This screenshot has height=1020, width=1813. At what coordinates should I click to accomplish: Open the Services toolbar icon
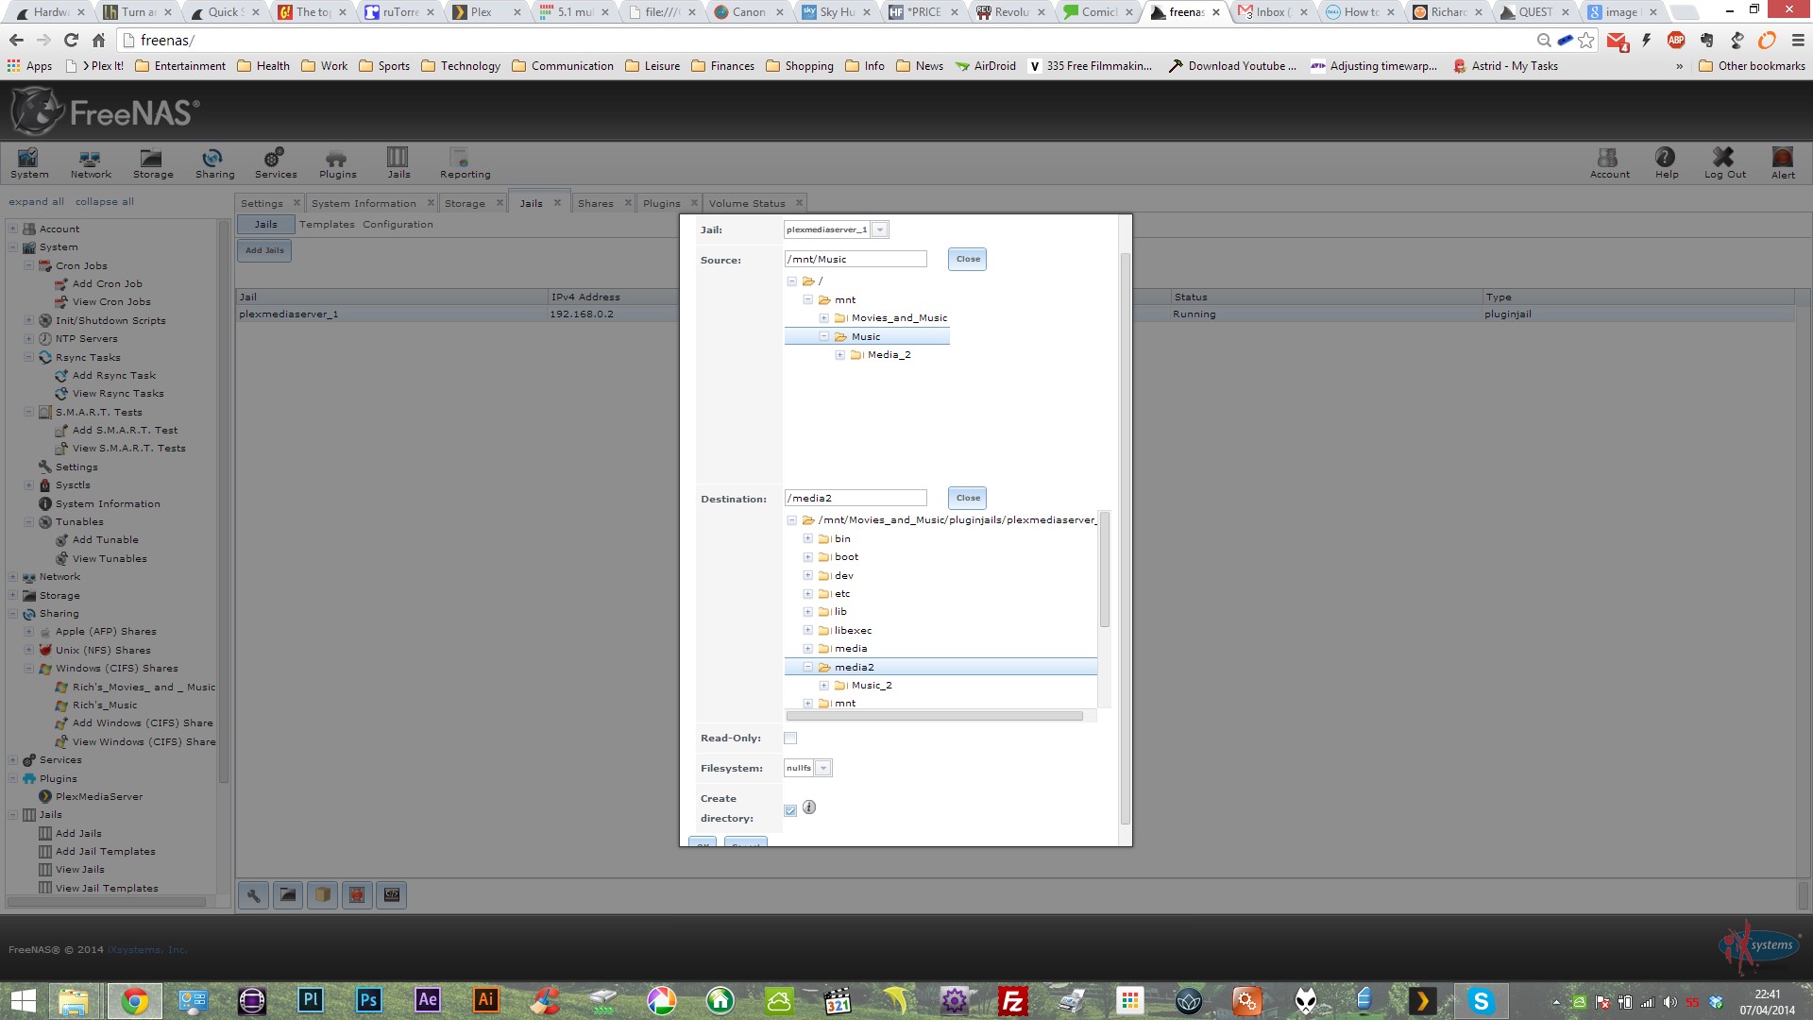pyautogui.click(x=276, y=162)
